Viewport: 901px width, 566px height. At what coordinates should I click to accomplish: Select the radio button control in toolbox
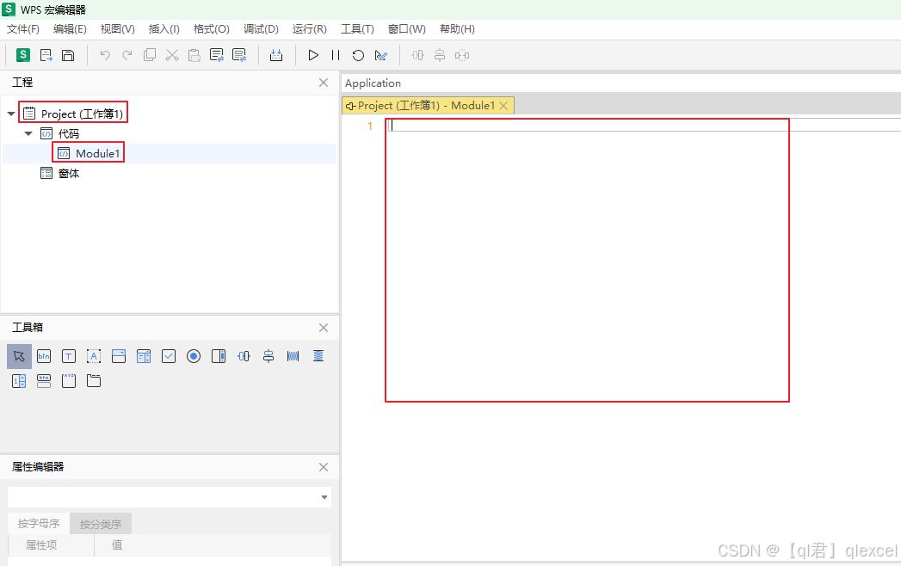pos(194,356)
